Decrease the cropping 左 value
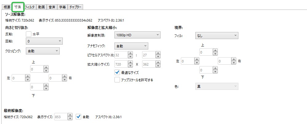Screen dimensions: 307x124 28,79
